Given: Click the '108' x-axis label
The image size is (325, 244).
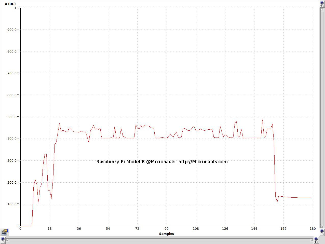Looking at the screenshot, I should tap(196, 229).
